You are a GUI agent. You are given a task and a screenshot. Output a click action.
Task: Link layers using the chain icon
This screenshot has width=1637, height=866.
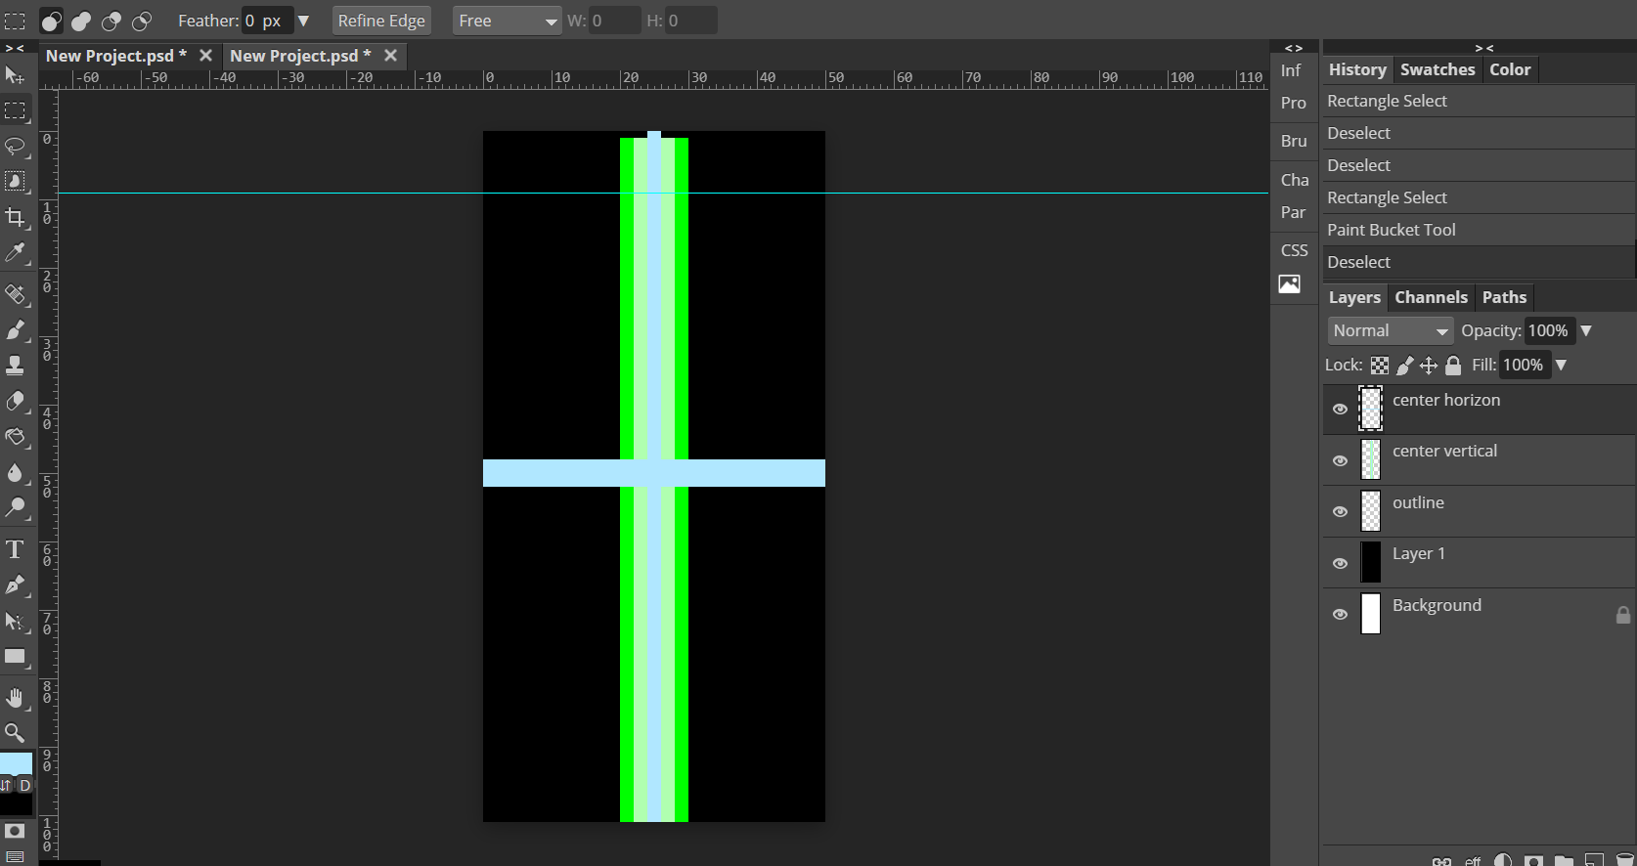1441,860
